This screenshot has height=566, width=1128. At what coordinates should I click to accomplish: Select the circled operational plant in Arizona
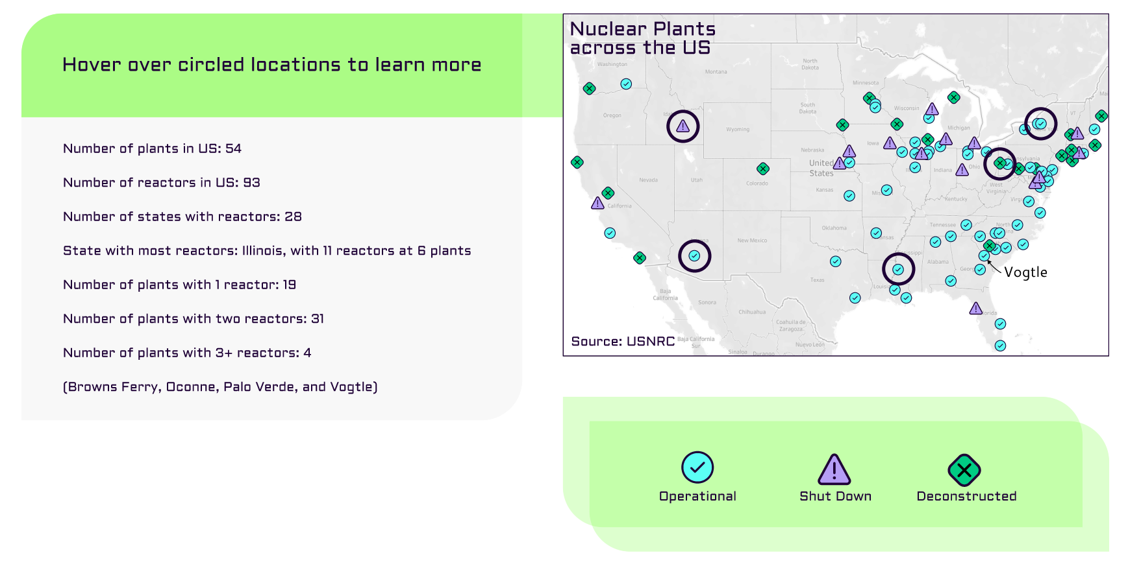coord(694,255)
